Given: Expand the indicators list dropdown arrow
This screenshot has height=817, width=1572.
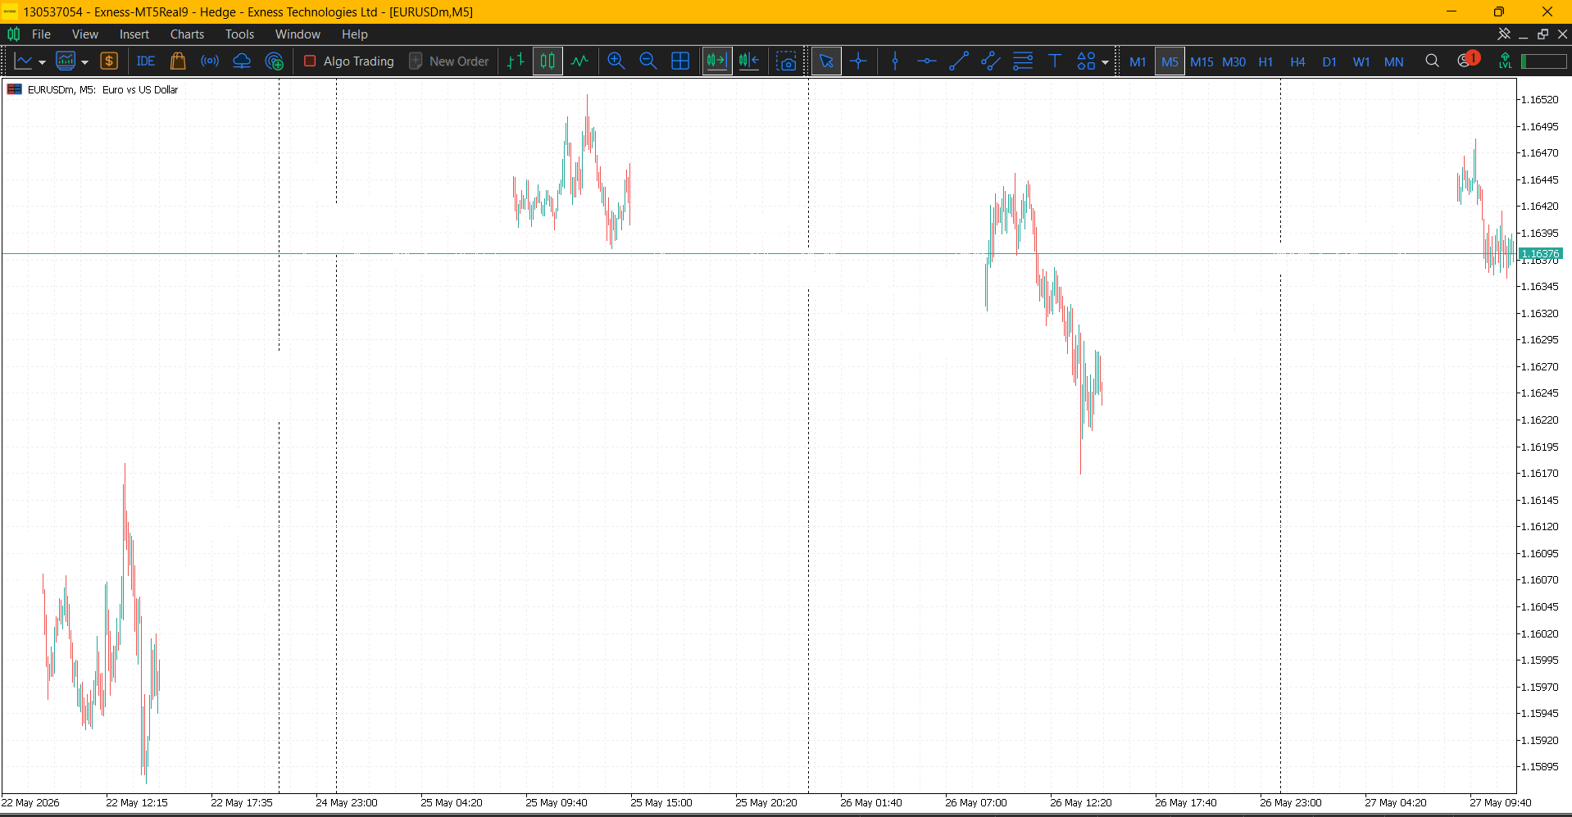Looking at the screenshot, I should (x=84, y=62).
